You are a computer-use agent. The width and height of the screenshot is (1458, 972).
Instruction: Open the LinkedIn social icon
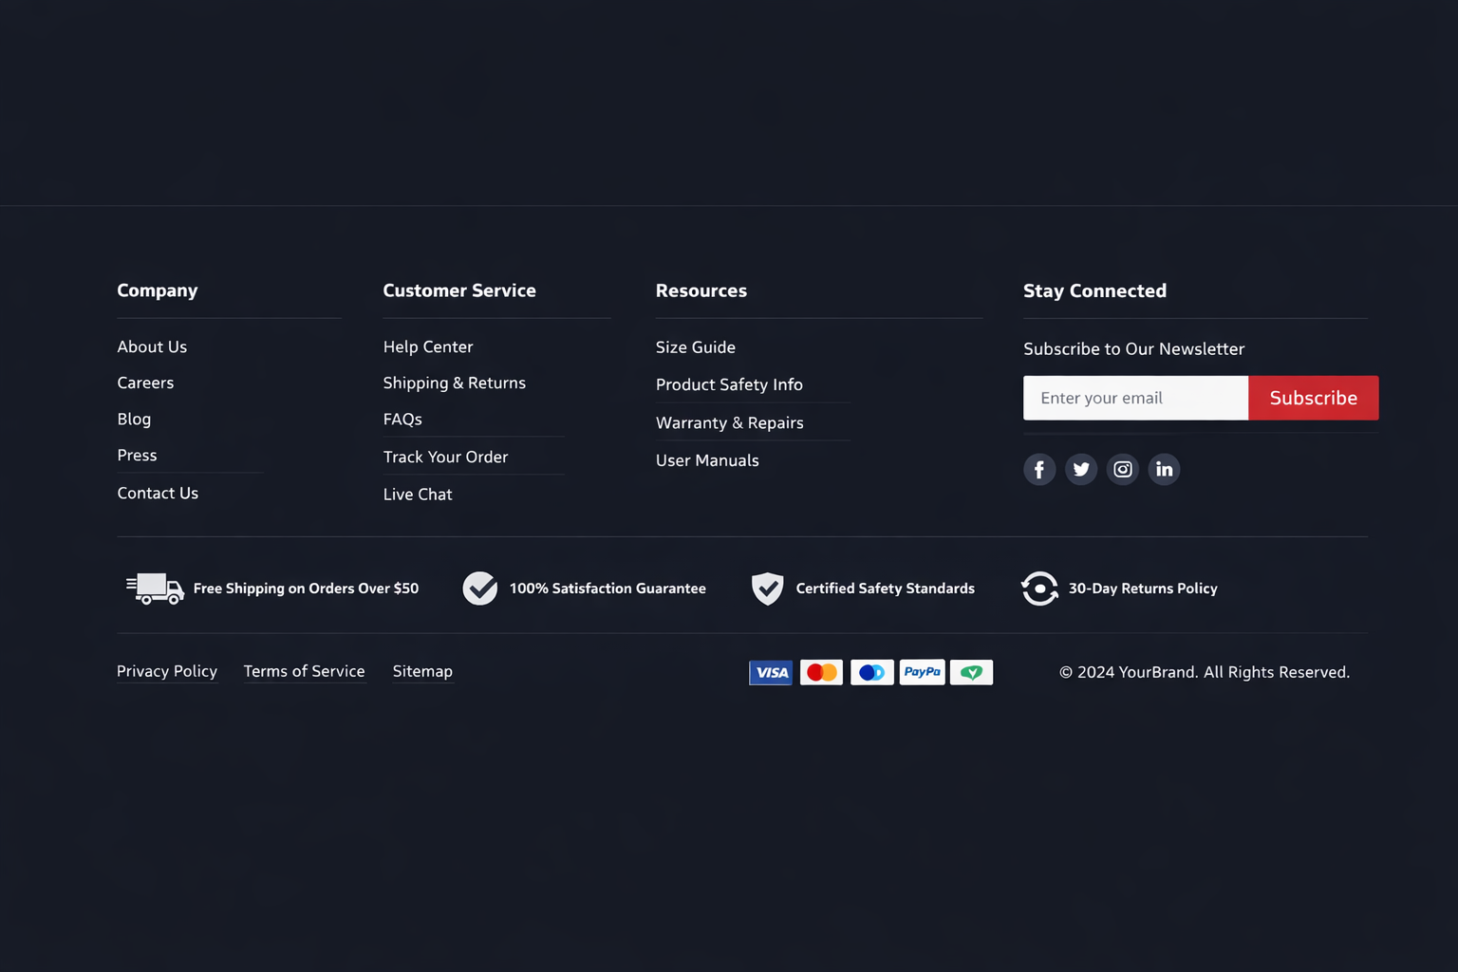coord(1164,469)
